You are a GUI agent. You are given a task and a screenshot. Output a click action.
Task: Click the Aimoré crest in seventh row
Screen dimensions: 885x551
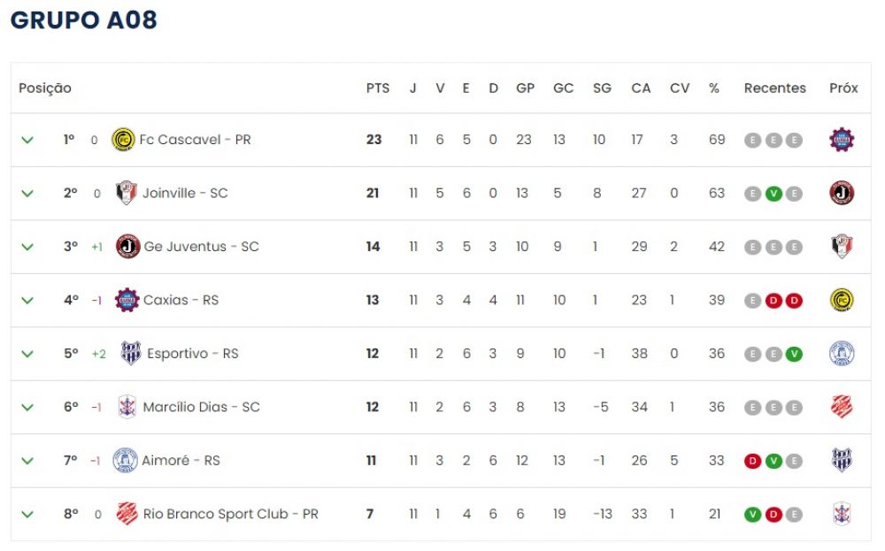125,460
